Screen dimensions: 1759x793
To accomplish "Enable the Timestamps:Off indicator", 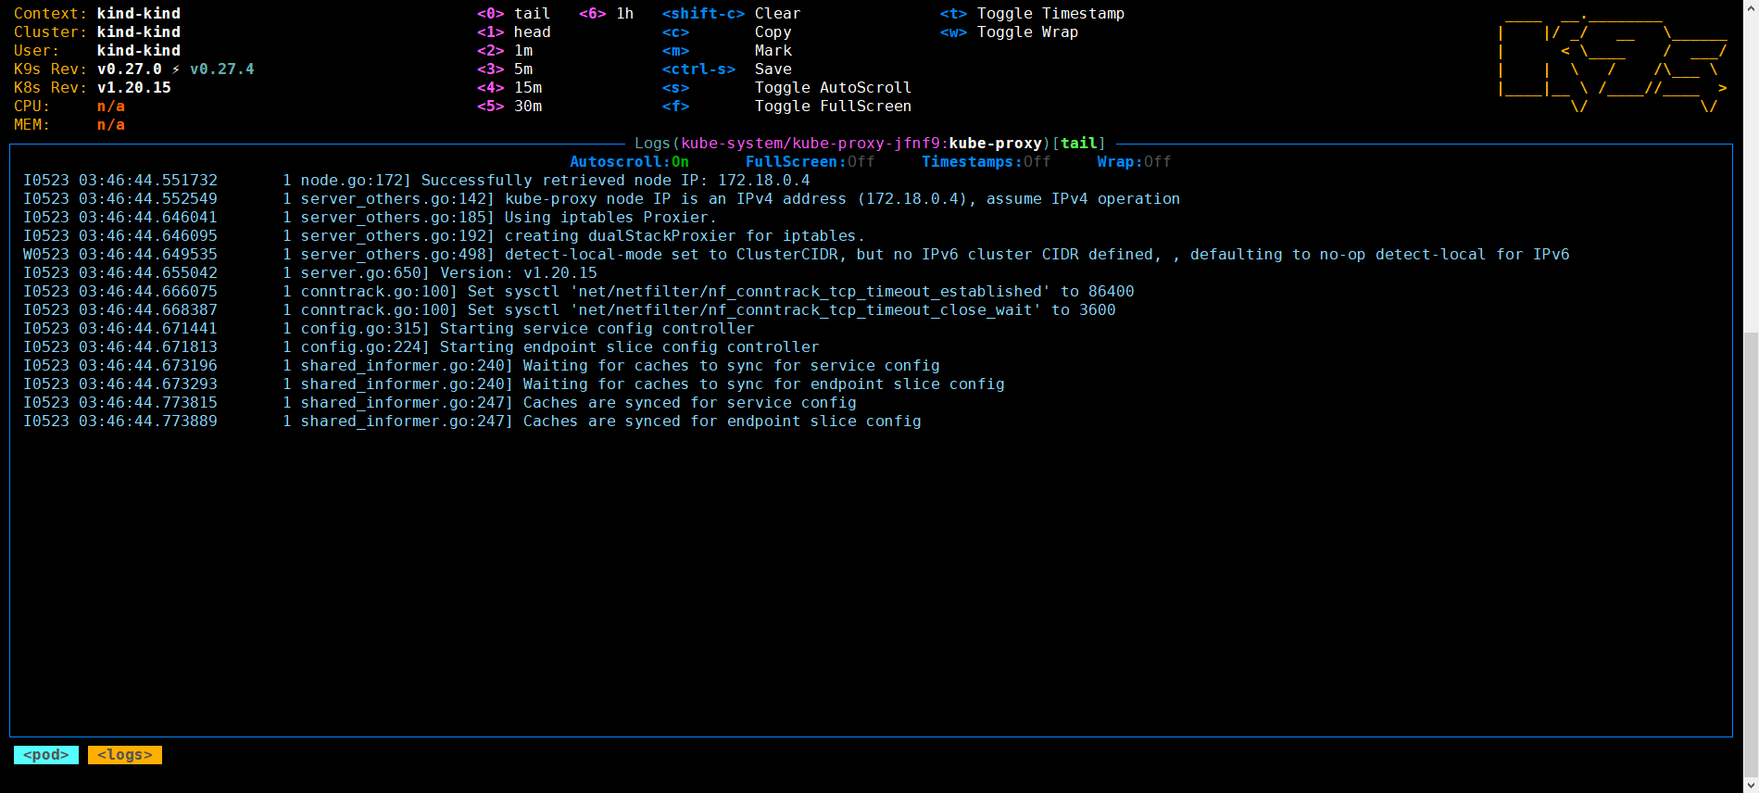I will click(x=986, y=162).
